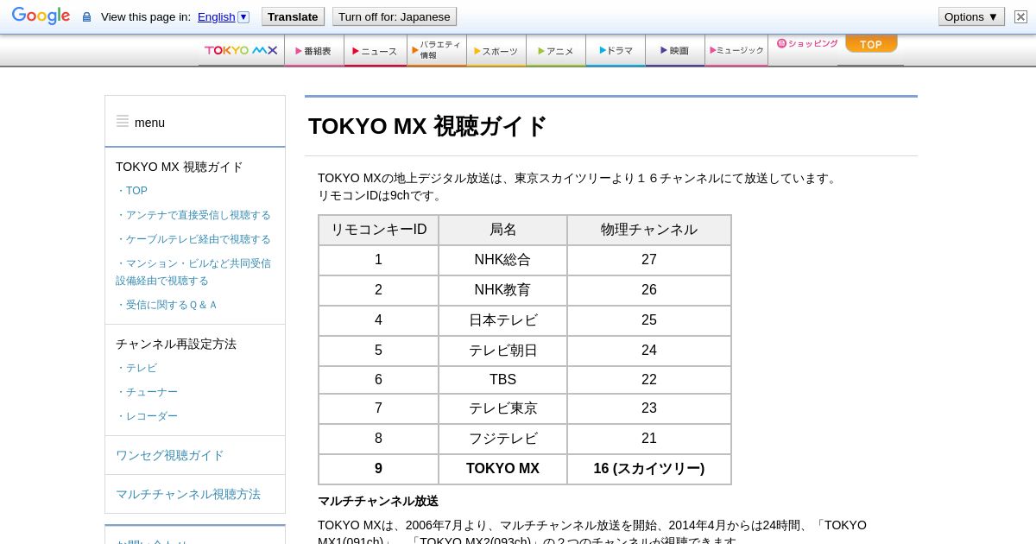Image resolution: width=1036 pixels, height=544 pixels.
Task: Turn off translation for Japanese
Action: [x=394, y=16]
